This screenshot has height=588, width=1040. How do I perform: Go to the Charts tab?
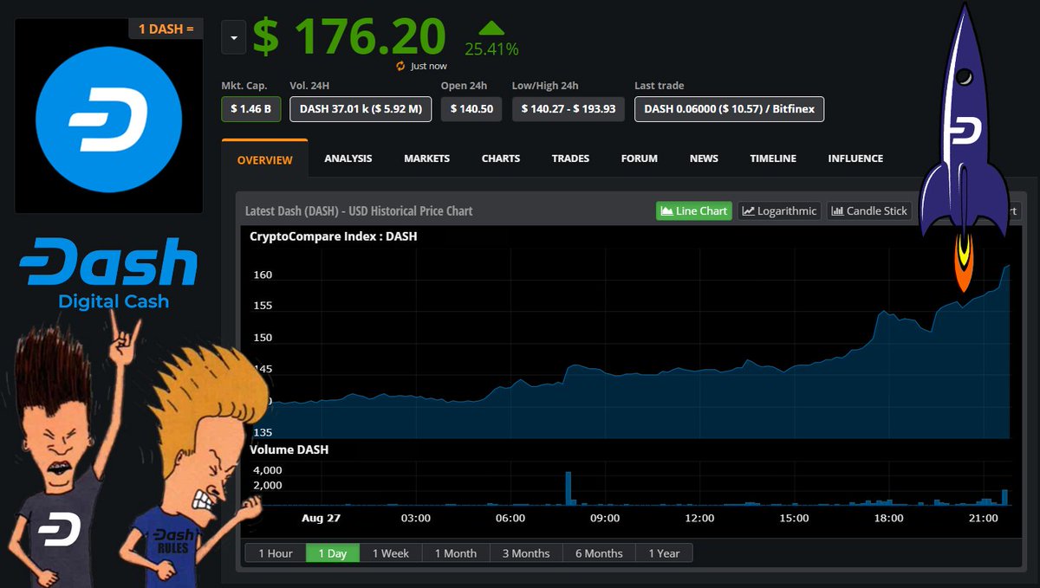pyautogui.click(x=501, y=158)
